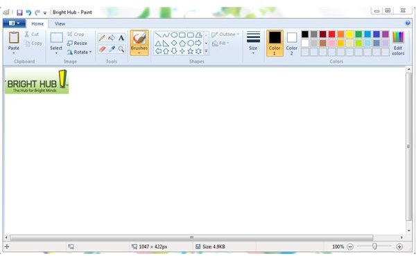Image resolution: width=416 pixels, height=256 pixels.
Task: Choose the Text tool
Action: click(x=121, y=37)
